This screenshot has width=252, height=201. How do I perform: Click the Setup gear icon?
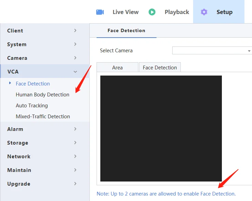204,12
